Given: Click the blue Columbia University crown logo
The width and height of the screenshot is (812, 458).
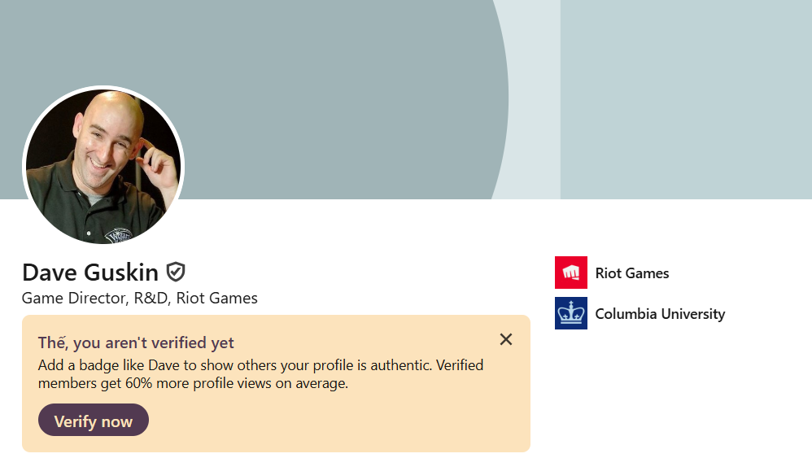Looking at the screenshot, I should pos(570,313).
